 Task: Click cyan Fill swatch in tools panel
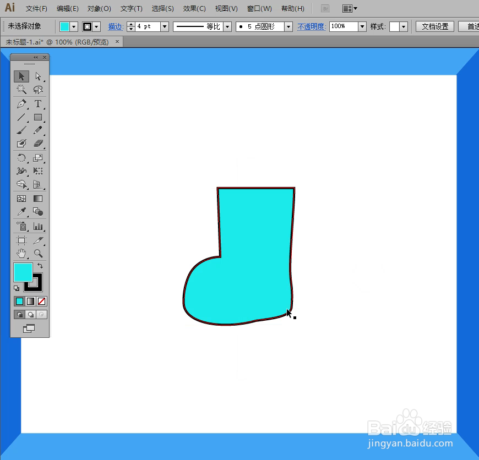point(23,272)
